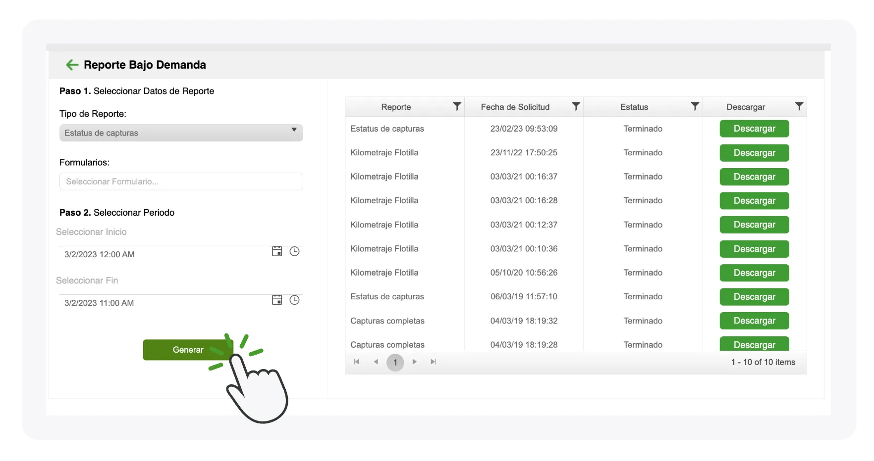Go to next page of the table
This screenshot has width=874, height=461.
coord(415,362)
